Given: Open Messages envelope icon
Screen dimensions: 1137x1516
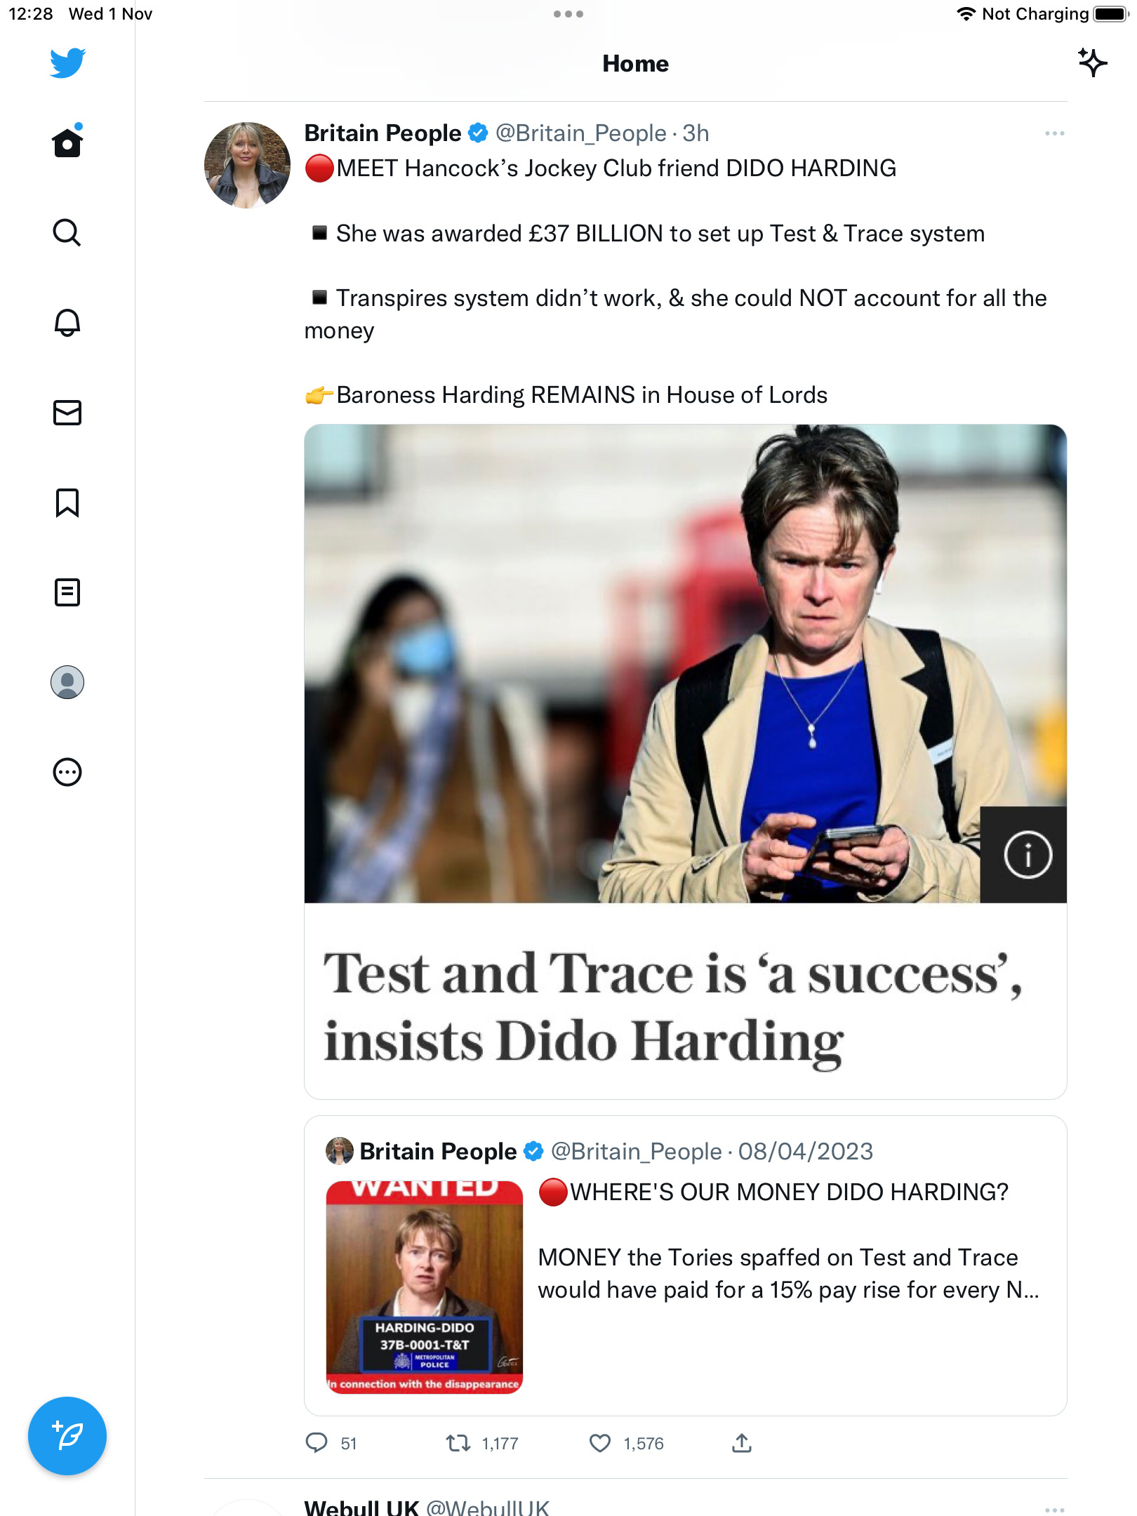Looking at the screenshot, I should (67, 413).
